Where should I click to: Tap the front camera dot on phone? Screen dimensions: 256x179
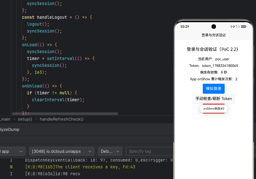coord(214,27)
